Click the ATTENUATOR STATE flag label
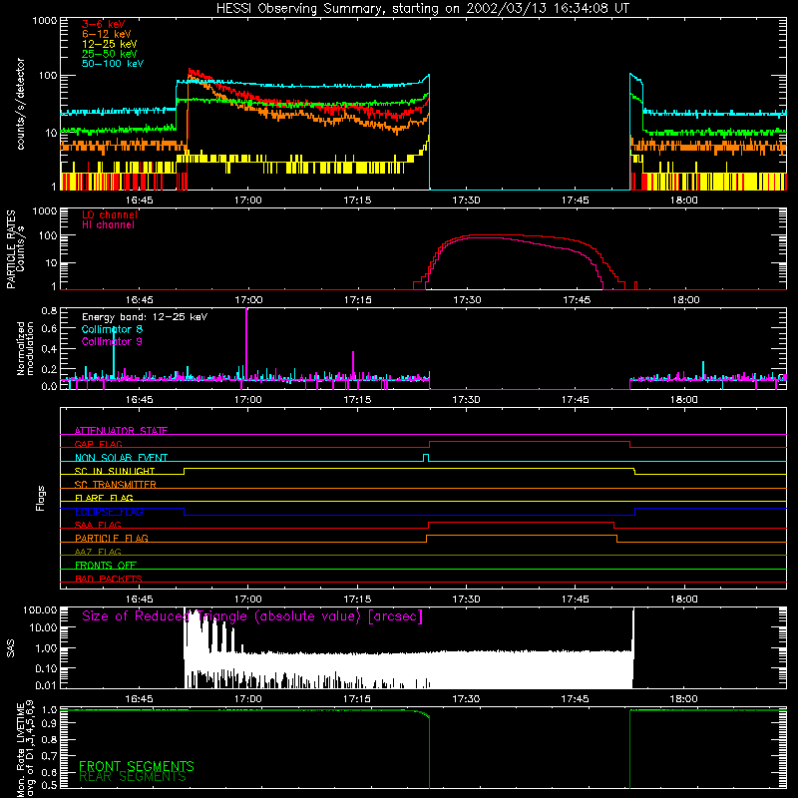798x798 pixels. pyautogui.click(x=121, y=431)
